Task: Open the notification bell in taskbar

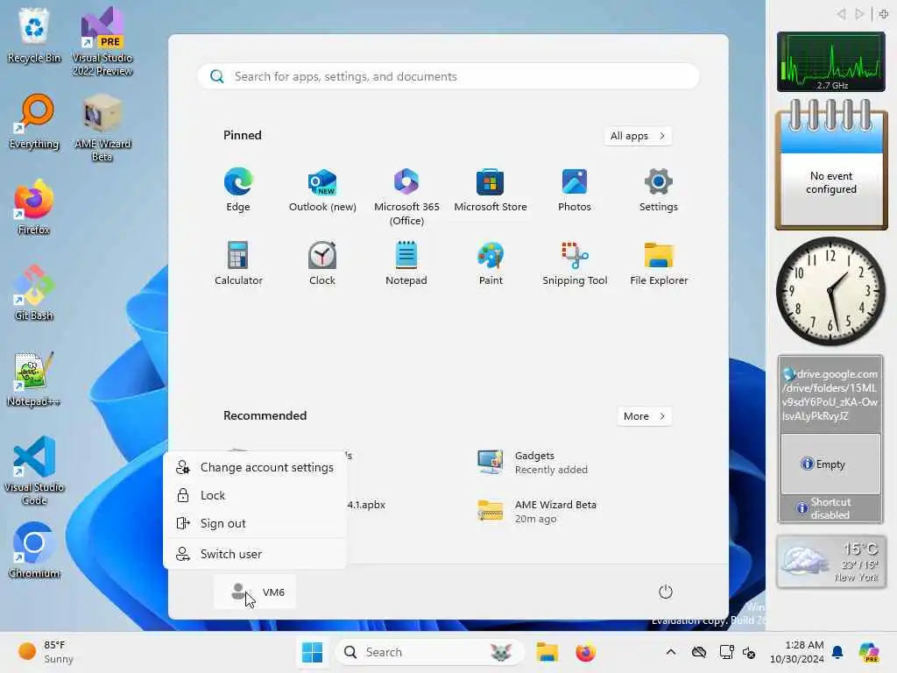Action: coord(837,652)
